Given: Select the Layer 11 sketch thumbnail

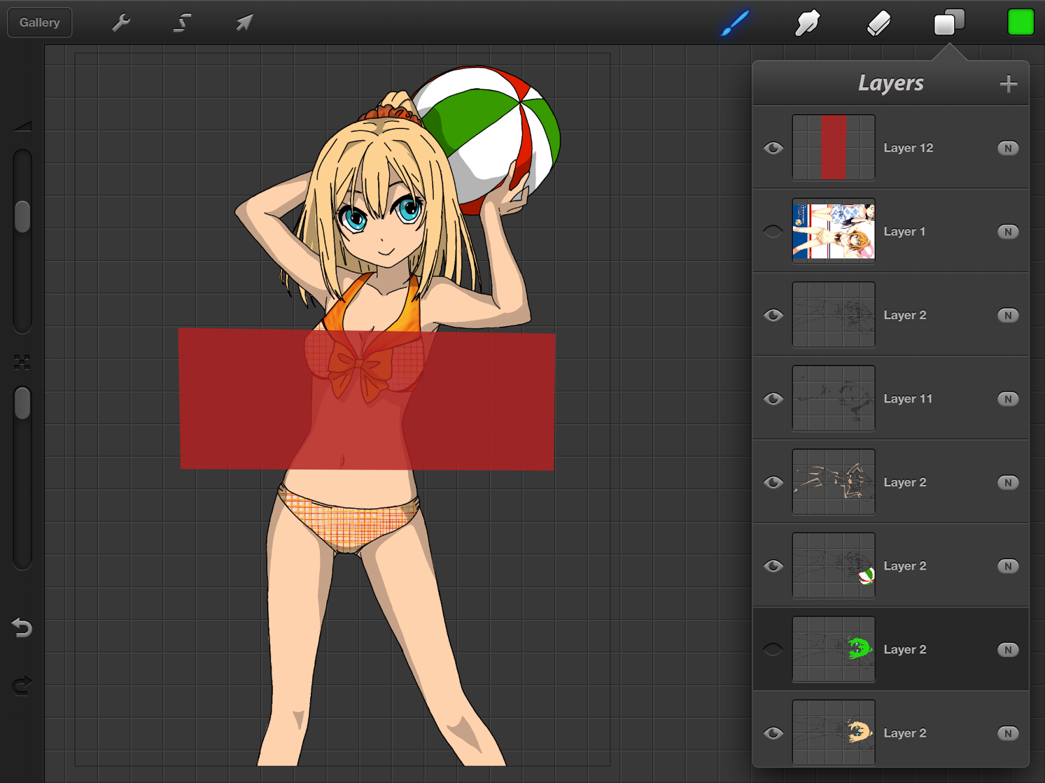Looking at the screenshot, I should point(833,398).
